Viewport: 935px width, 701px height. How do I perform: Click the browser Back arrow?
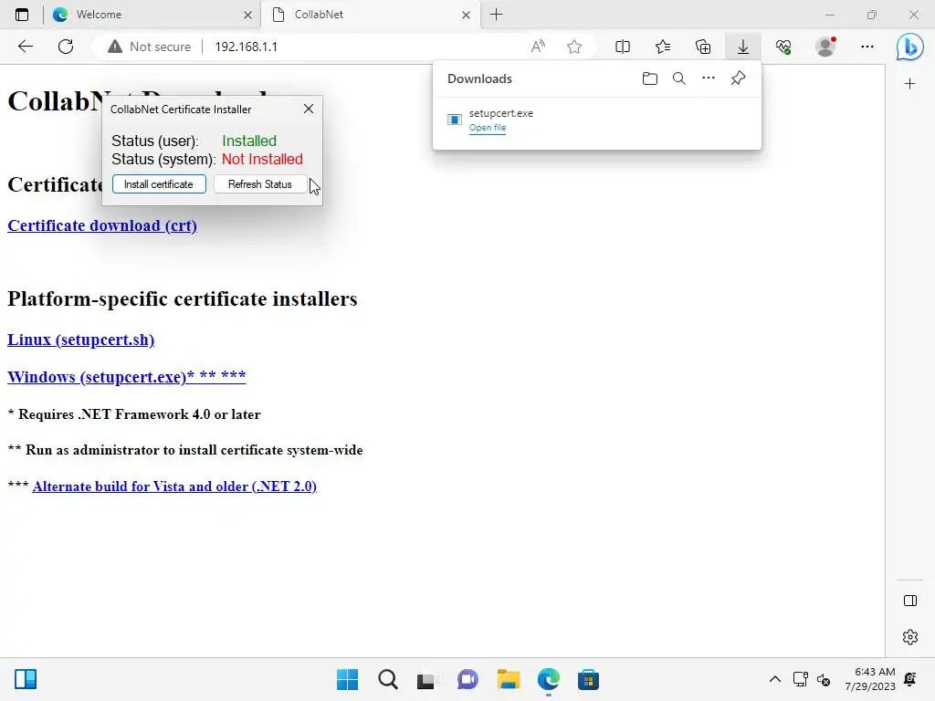coord(25,47)
